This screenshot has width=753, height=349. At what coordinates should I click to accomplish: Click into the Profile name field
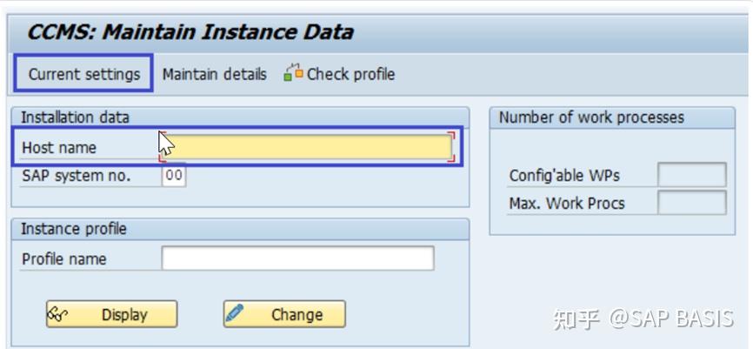pos(297,258)
